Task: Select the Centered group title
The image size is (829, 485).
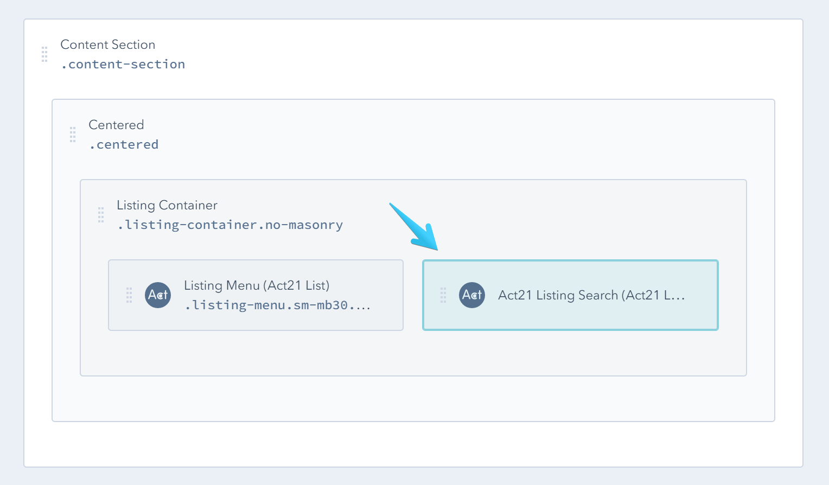Action: click(x=116, y=125)
